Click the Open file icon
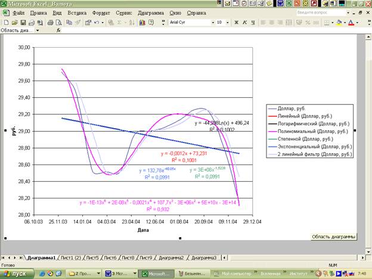 (13, 22)
